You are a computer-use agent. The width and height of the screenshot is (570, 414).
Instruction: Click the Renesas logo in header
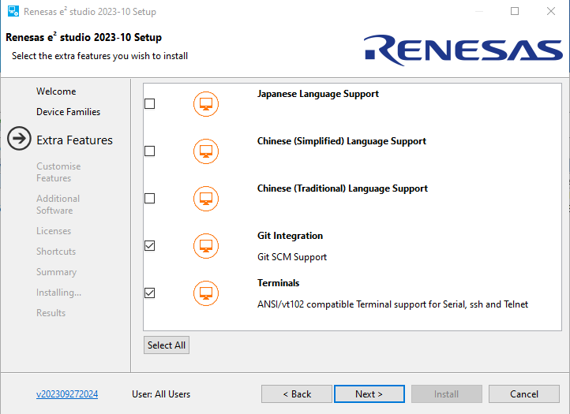463,50
